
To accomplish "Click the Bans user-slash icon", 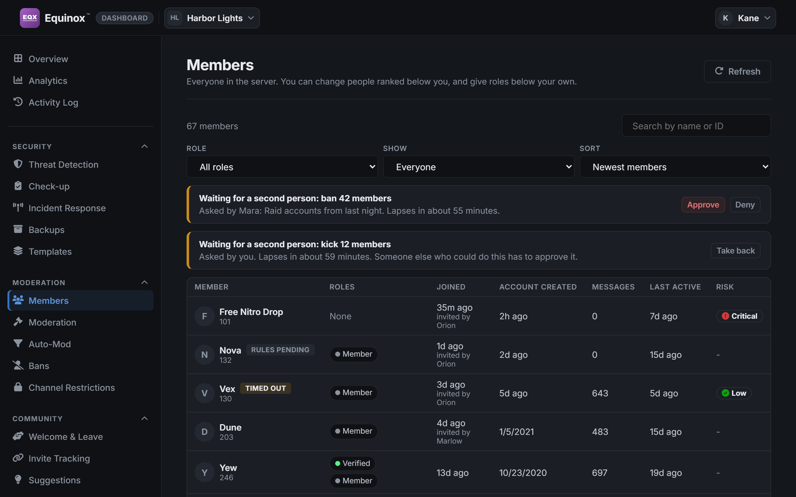I will point(18,365).
